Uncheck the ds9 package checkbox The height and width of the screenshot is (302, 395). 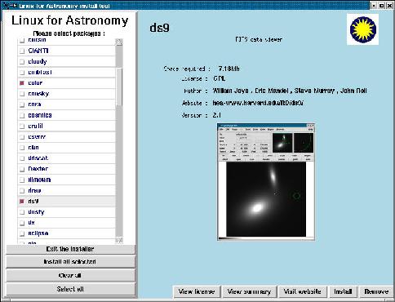coord(22,202)
